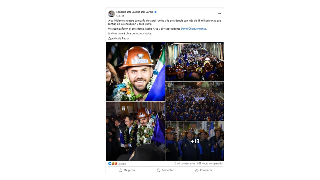View the 4,8 mil reactions count

(x=122, y=164)
